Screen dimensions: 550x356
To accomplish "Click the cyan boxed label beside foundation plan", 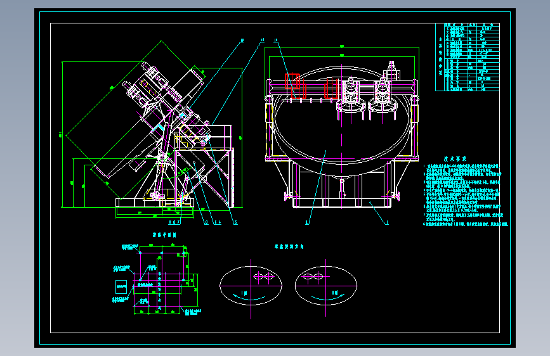I will point(121,286).
